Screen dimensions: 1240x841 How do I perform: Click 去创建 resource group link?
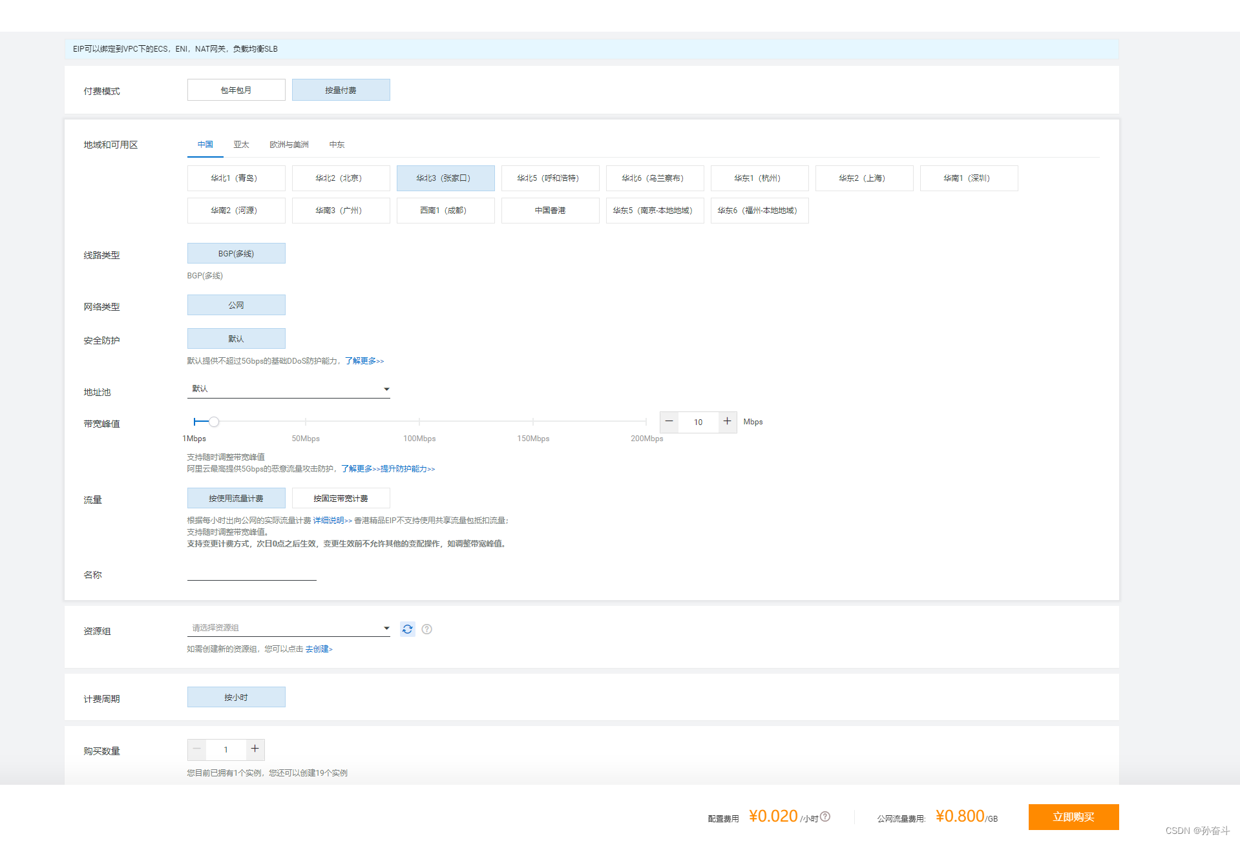click(319, 649)
